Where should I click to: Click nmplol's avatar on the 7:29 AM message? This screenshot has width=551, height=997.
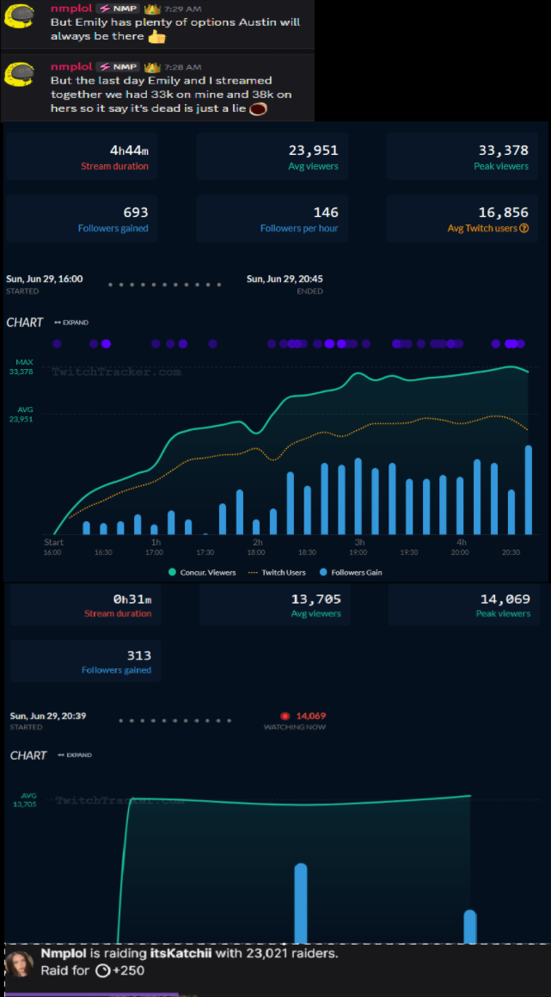[x=19, y=15]
